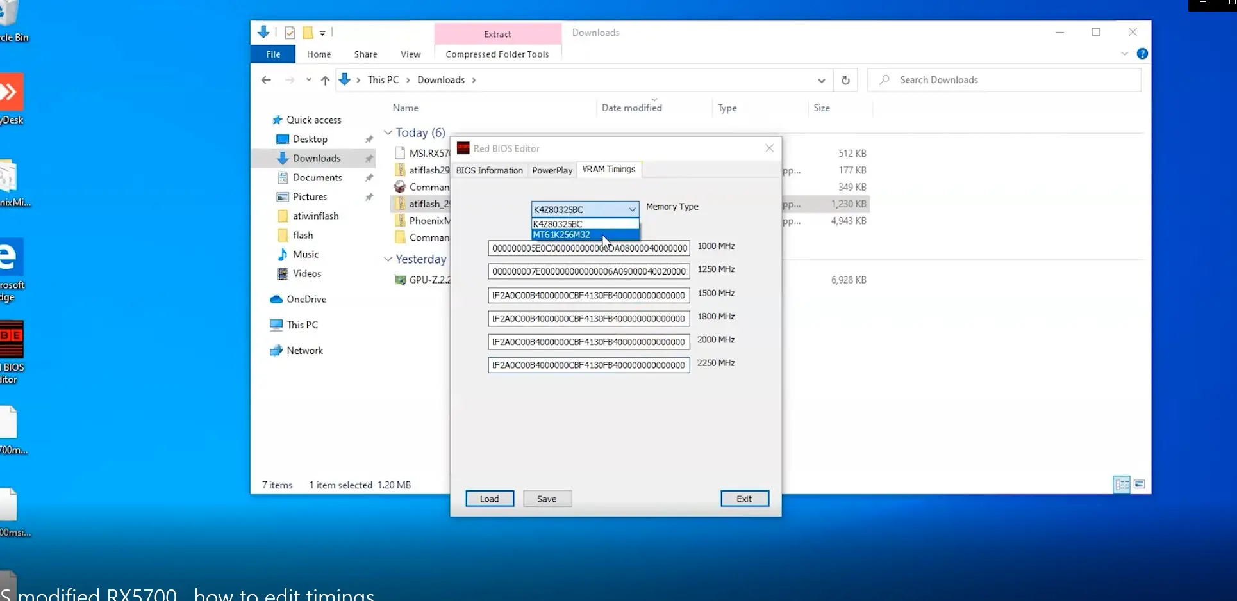Open the Explorer help icon

pos(1142,54)
